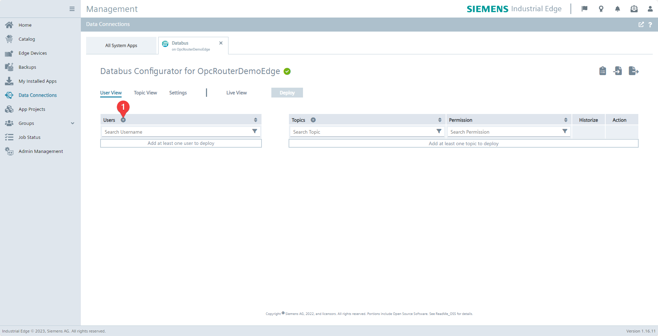Switch to the Topic View tab
This screenshot has width=658, height=336.
[145, 93]
